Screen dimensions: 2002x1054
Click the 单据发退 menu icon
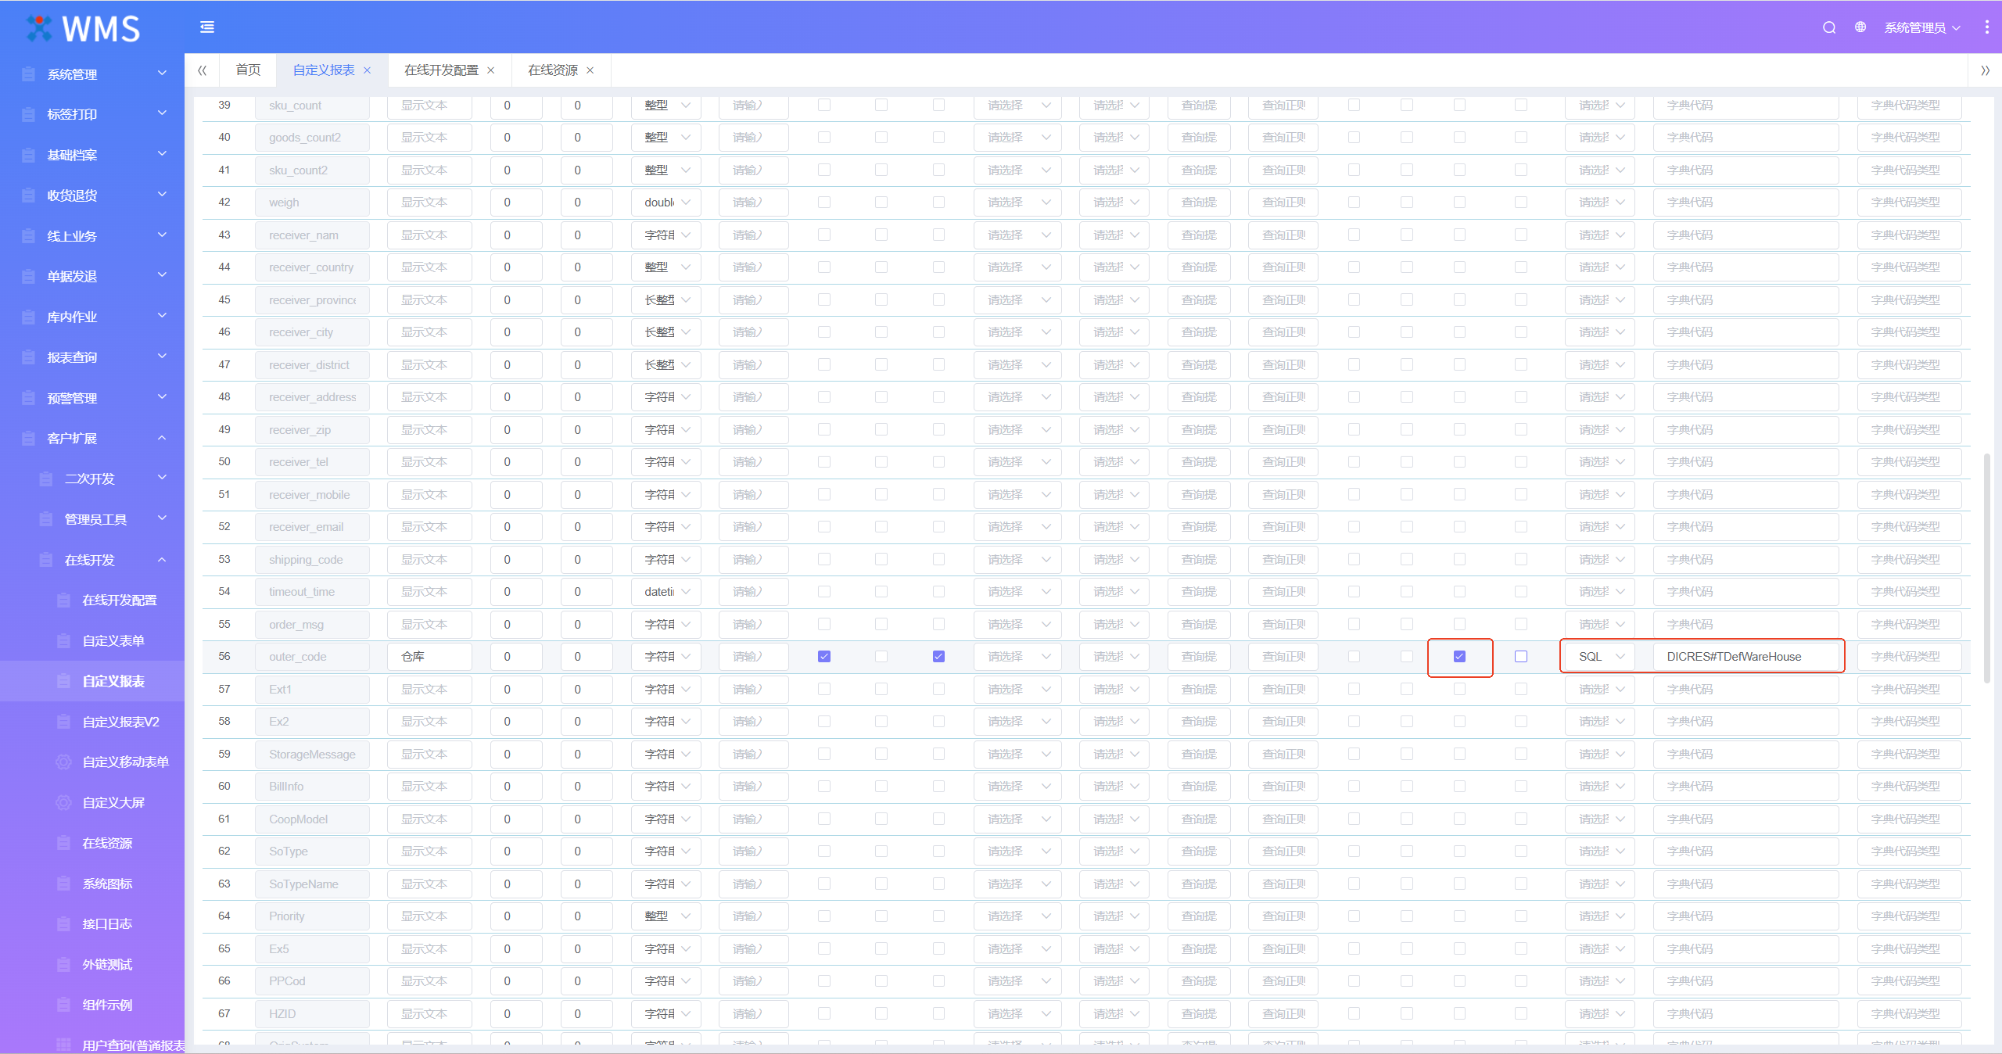[29, 277]
